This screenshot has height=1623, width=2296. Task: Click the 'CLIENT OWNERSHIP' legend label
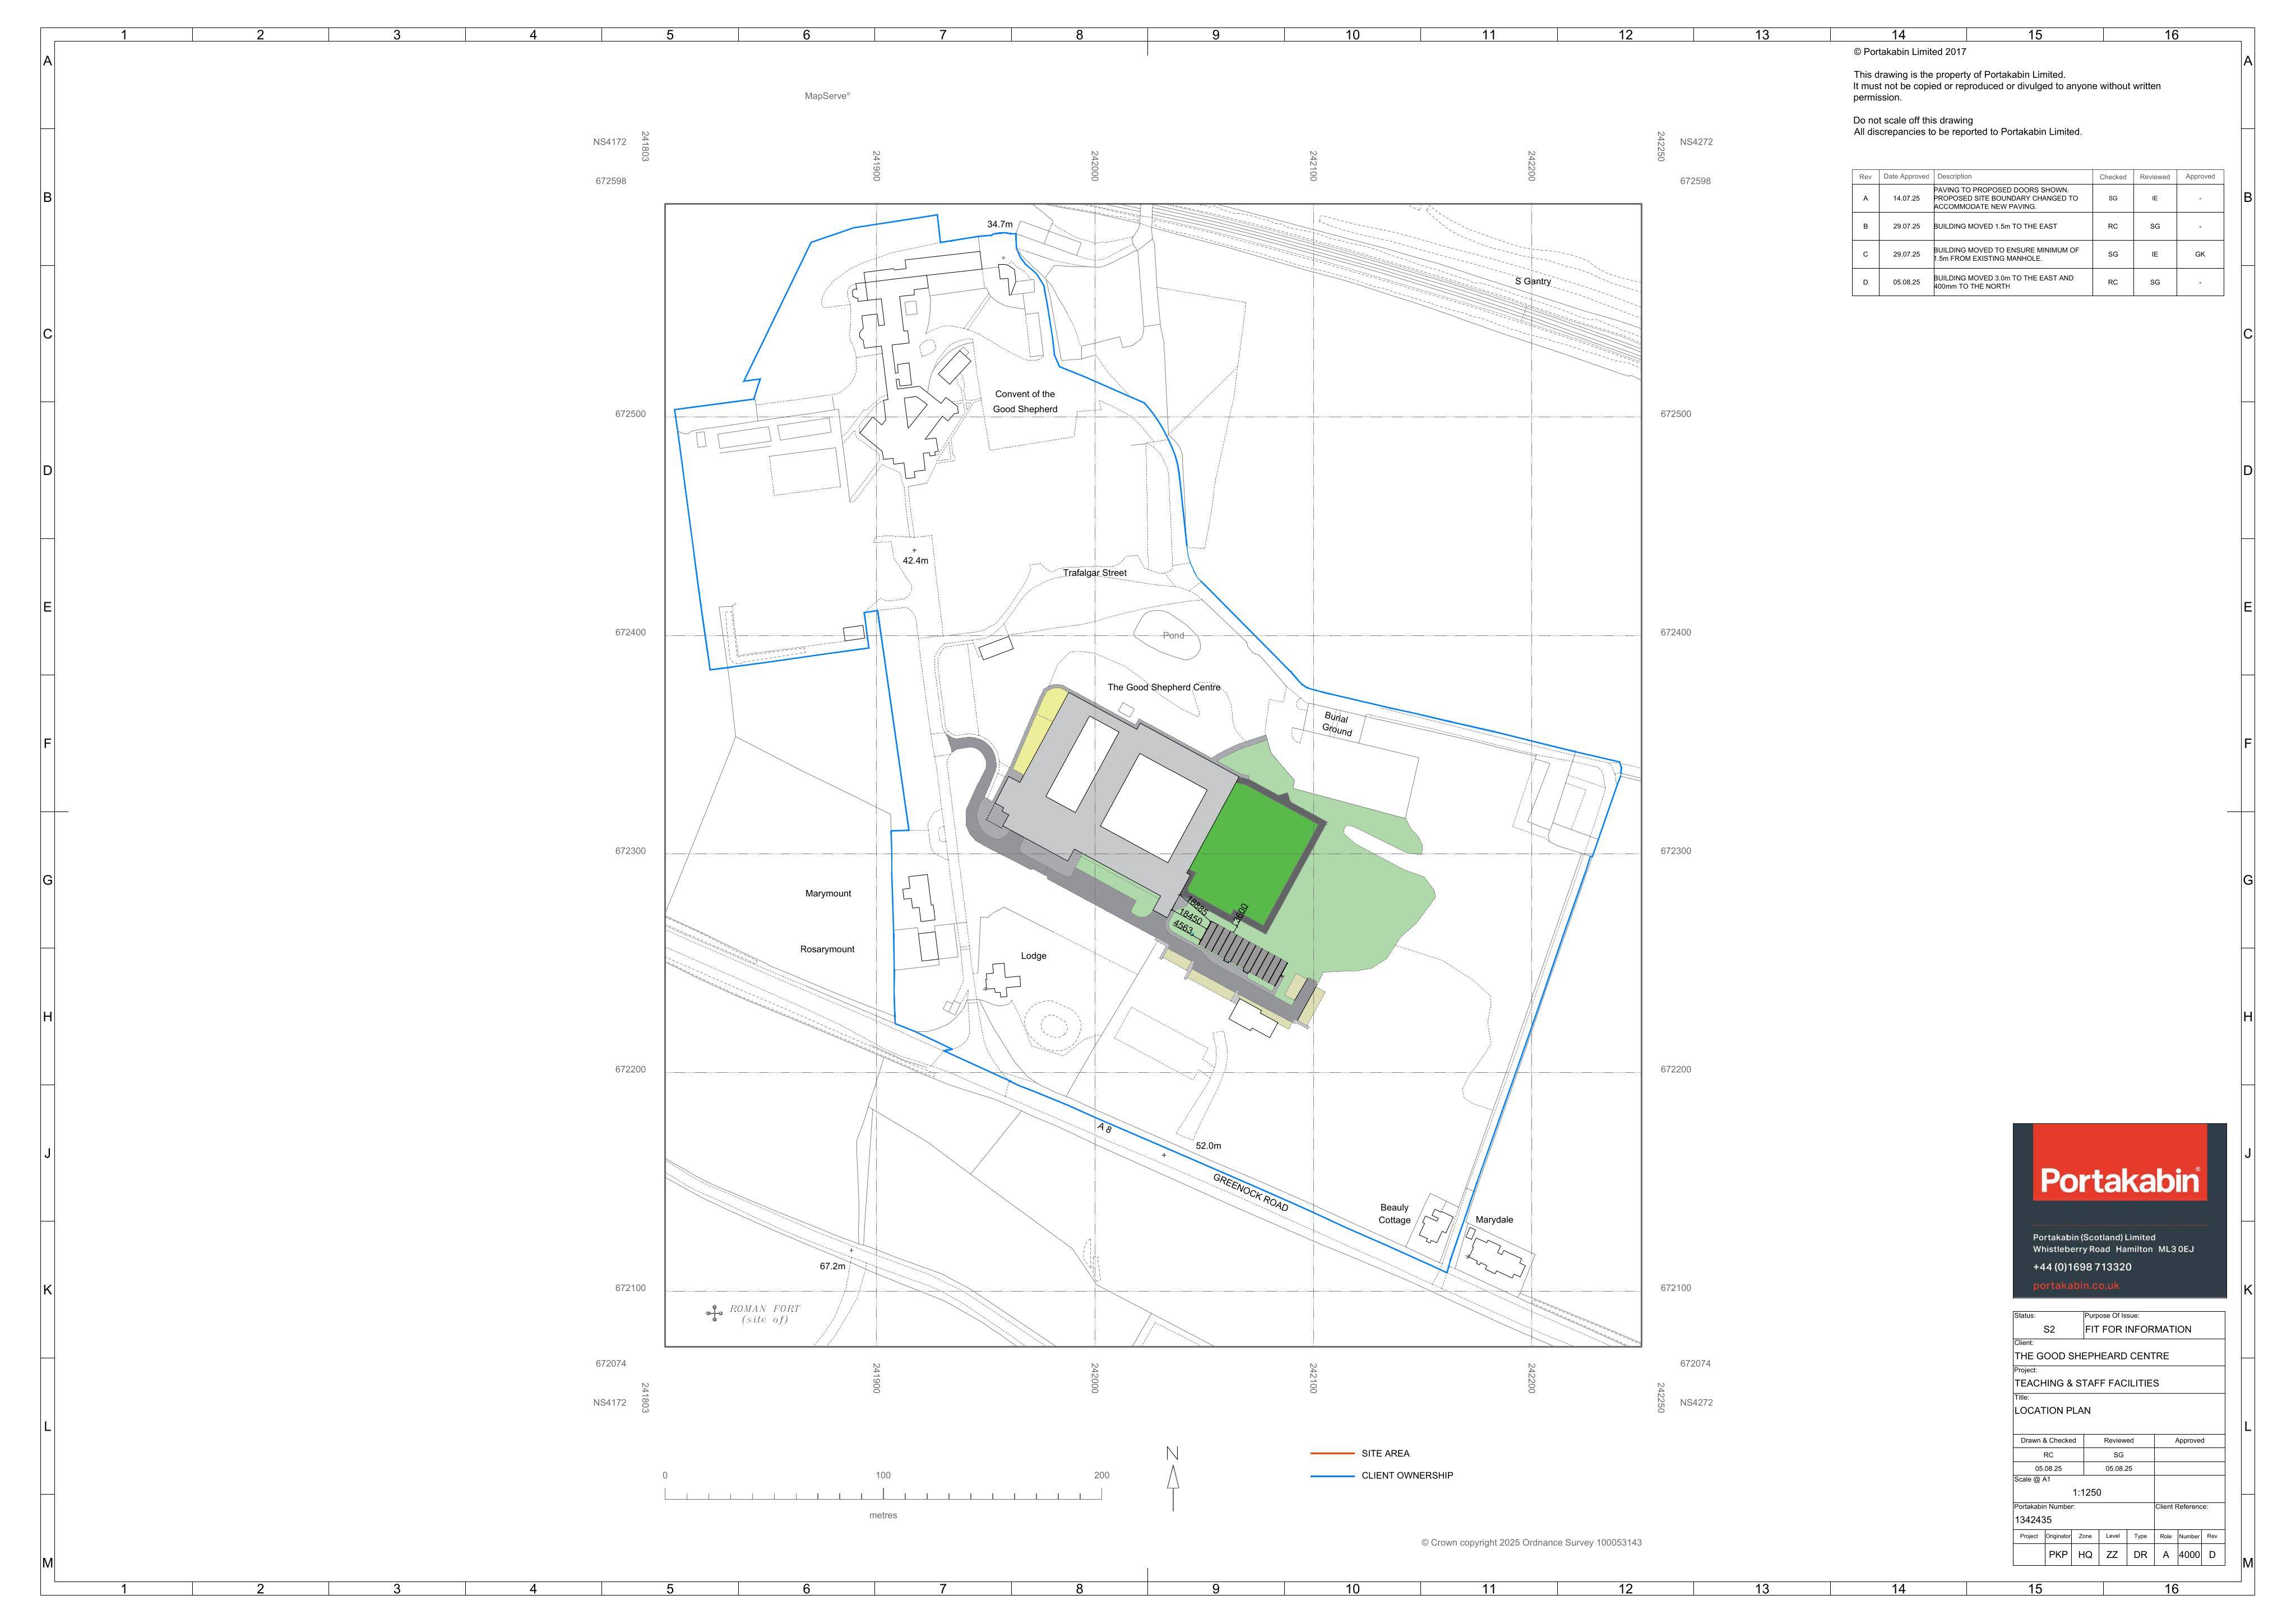click(1407, 1476)
